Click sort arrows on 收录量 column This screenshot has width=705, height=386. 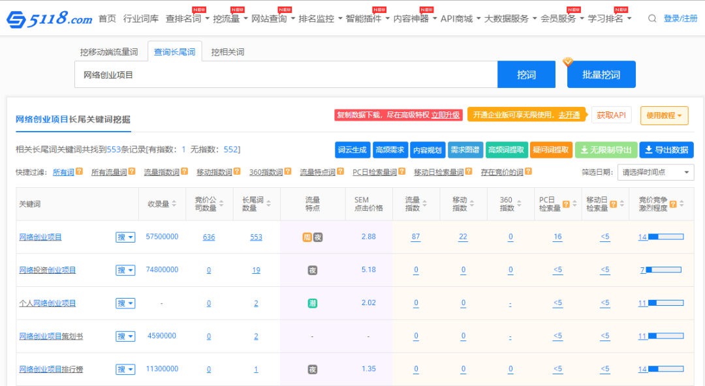[x=174, y=204]
